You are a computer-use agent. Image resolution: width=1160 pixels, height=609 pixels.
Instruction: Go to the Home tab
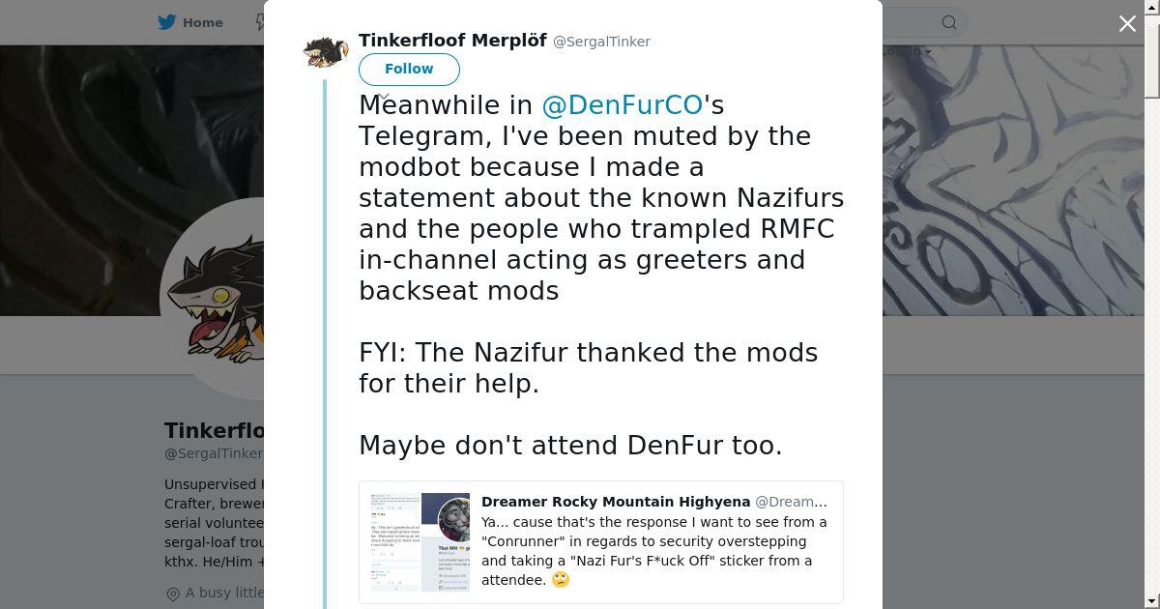tap(202, 22)
